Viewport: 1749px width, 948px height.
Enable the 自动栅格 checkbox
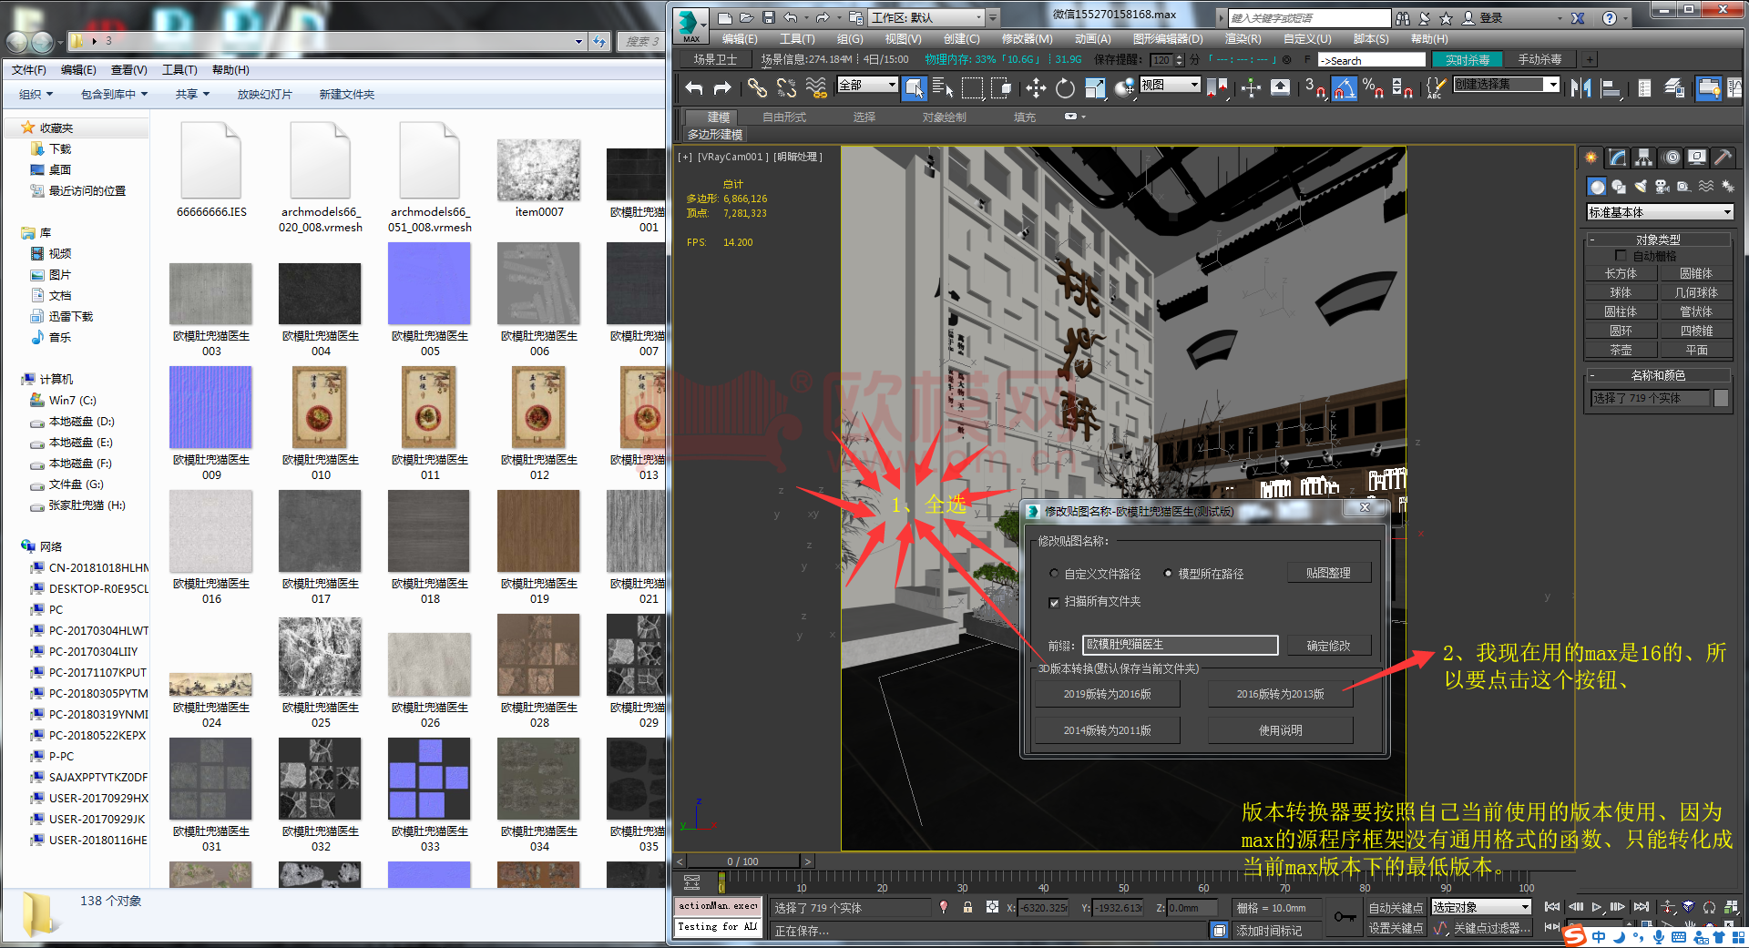(1621, 256)
